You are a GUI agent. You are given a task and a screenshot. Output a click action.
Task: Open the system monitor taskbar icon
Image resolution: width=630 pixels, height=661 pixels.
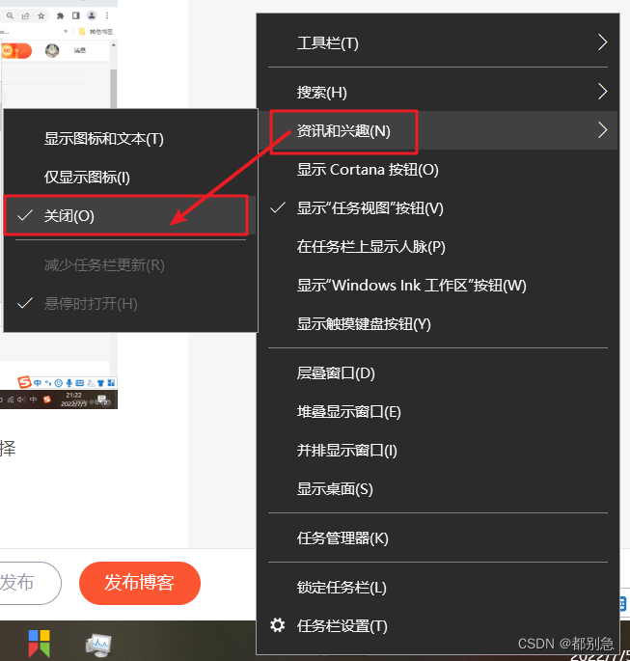(98, 645)
